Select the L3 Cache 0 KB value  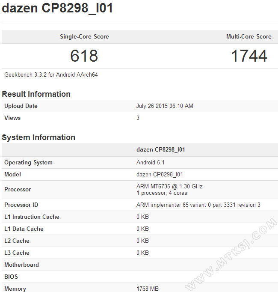(142, 253)
